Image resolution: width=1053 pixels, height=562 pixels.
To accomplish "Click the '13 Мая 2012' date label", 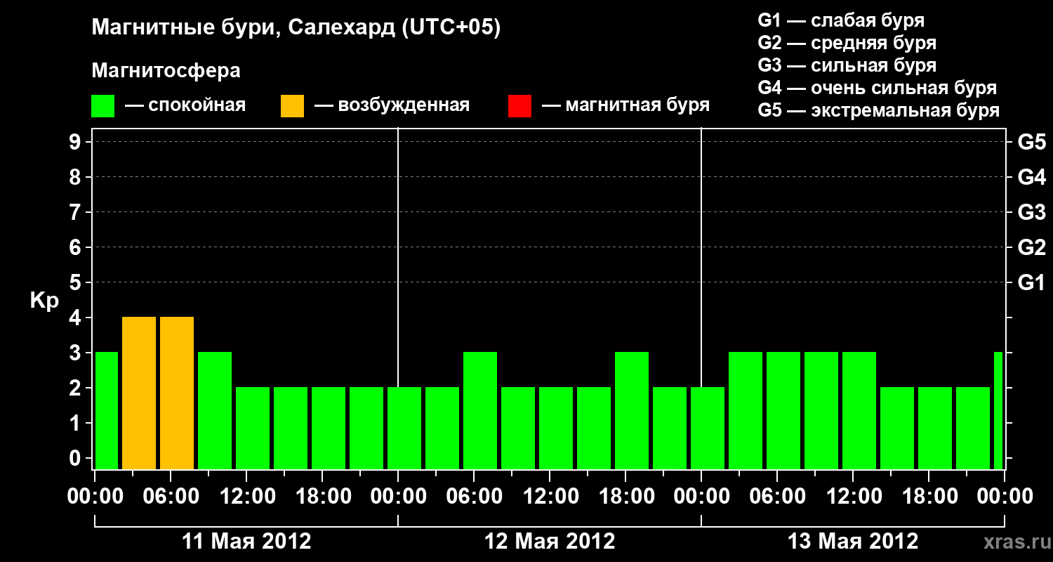I will 853,542.
